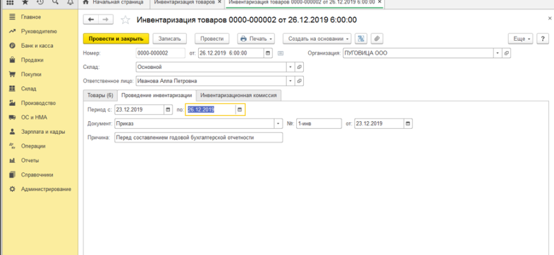Expand the Организация dropdown list
The image size is (554, 255).
pyautogui.click(x=498, y=53)
